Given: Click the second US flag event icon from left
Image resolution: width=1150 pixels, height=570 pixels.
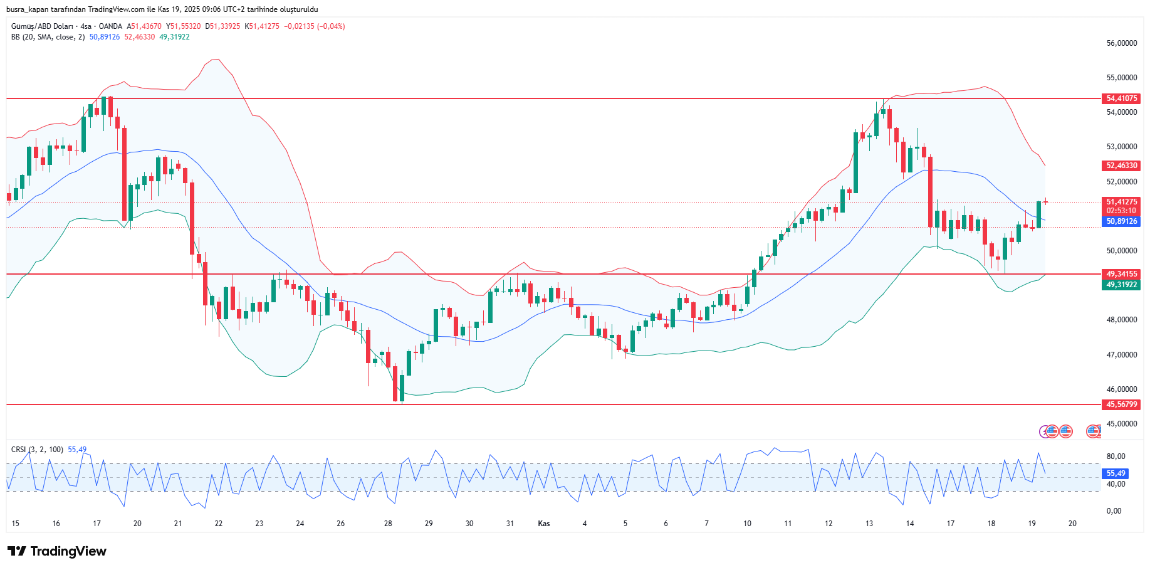Looking at the screenshot, I should [1066, 431].
